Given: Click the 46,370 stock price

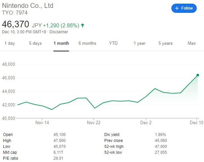Looking at the screenshot, I should (x=16, y=24).
